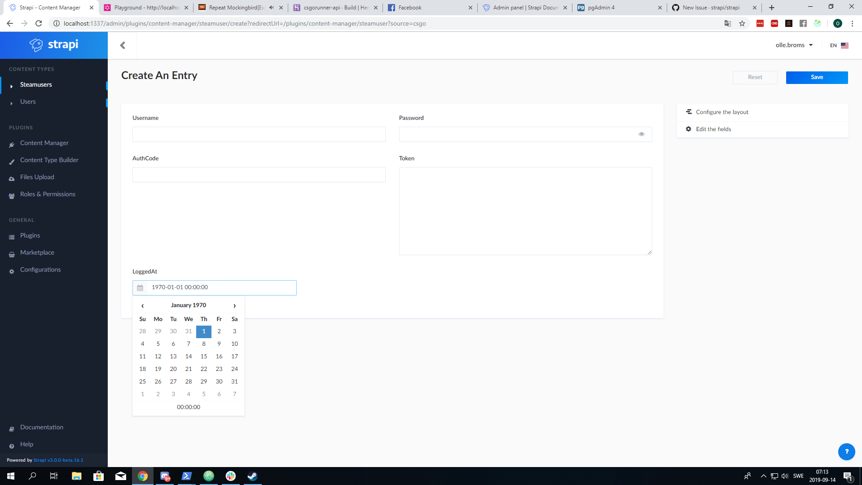This screenshot has height=485, width=862.
Task: Open Roles & Permissions settings
Action: click(x=48, y=194)
